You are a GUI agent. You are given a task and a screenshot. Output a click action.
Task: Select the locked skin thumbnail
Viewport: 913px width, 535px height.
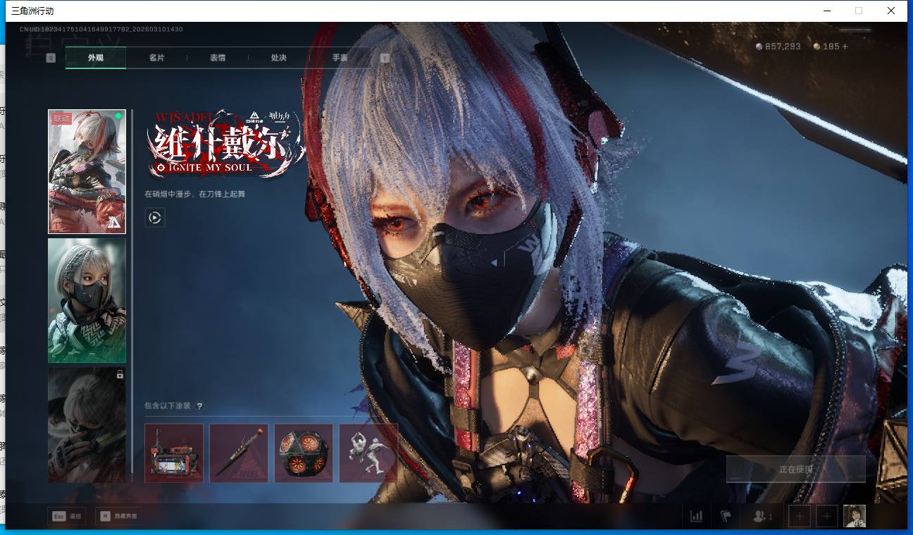(x=87, y=425)
